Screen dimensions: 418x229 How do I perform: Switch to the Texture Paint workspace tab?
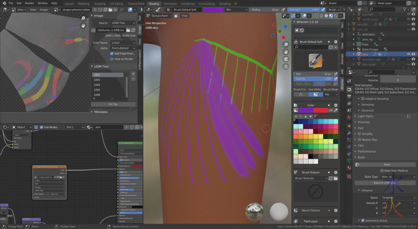click(136, 4)
